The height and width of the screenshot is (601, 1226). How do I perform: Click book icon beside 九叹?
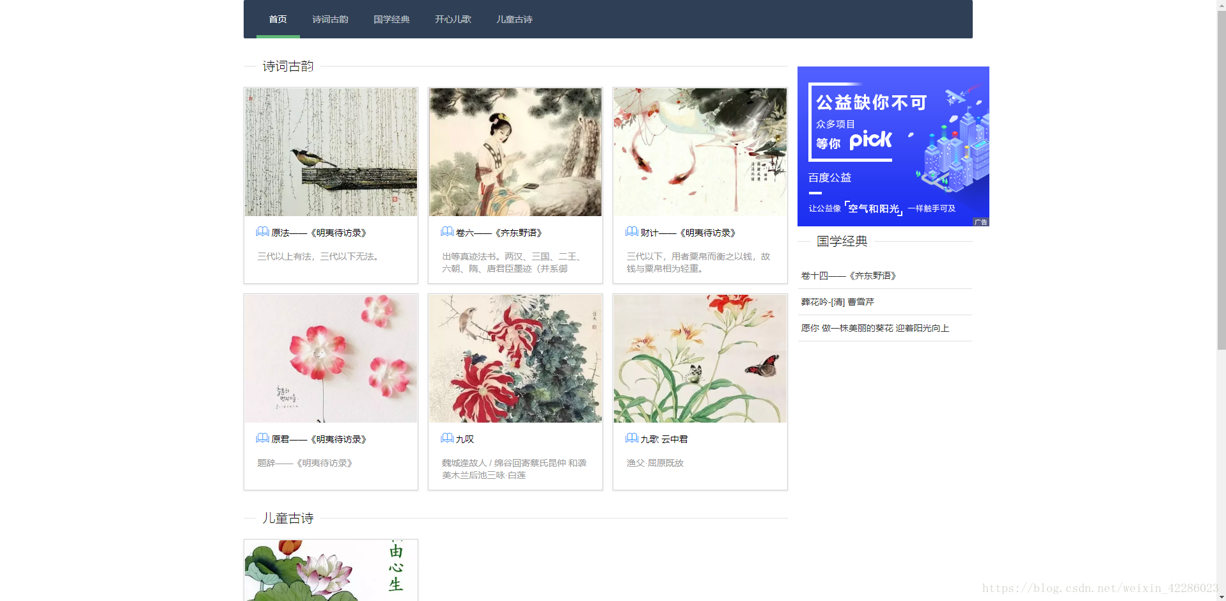tap(448, 438)
